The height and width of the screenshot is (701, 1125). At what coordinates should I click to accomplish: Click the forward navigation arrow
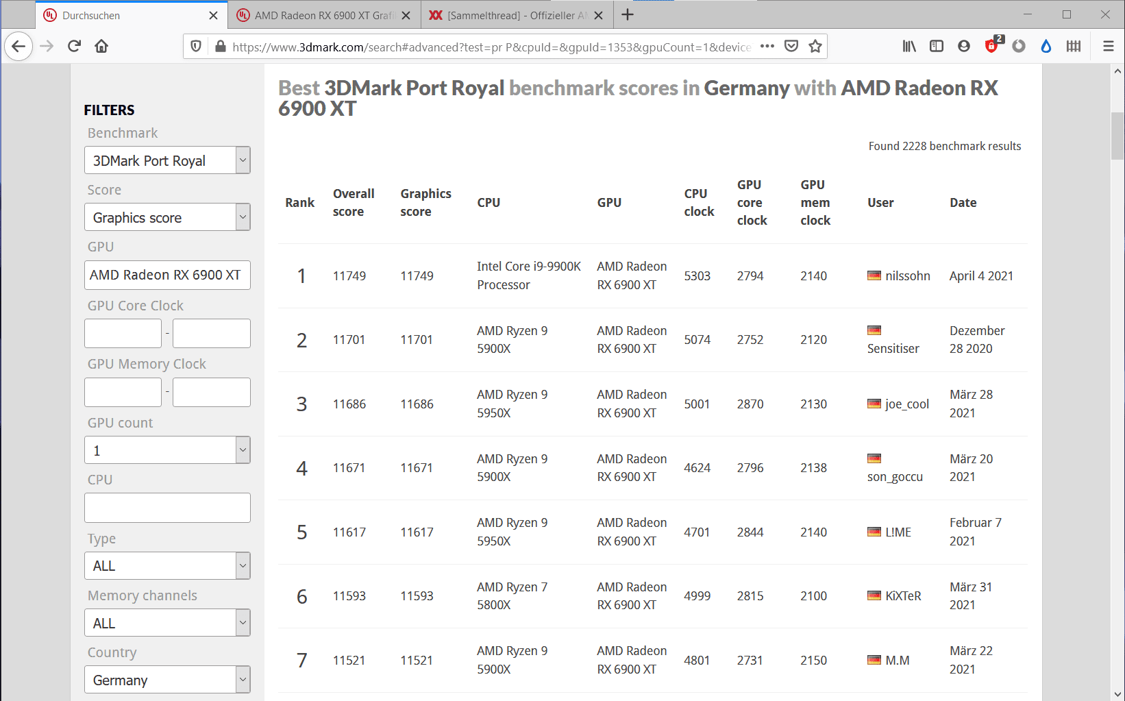point(47,46)
